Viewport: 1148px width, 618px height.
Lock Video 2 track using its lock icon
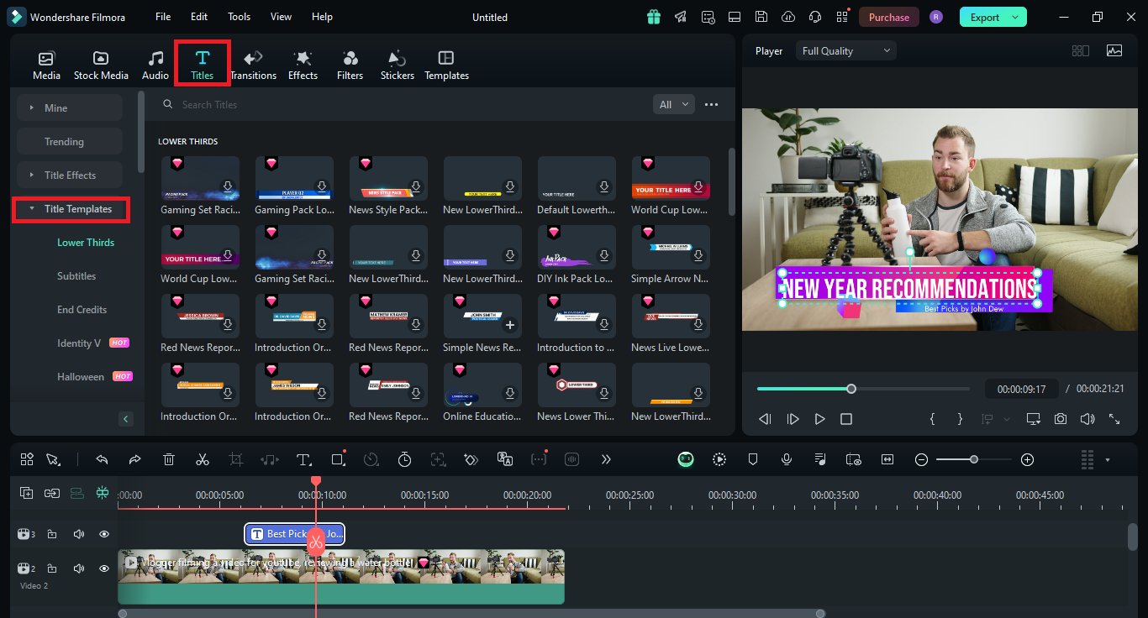coord(51,568)
